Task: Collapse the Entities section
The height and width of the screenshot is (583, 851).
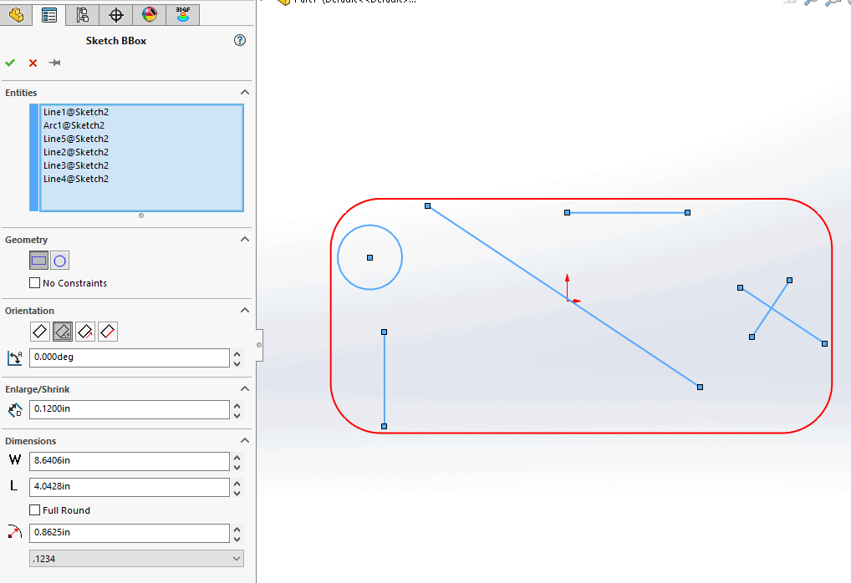Action: pyautogui.click(x=245, y=93)
